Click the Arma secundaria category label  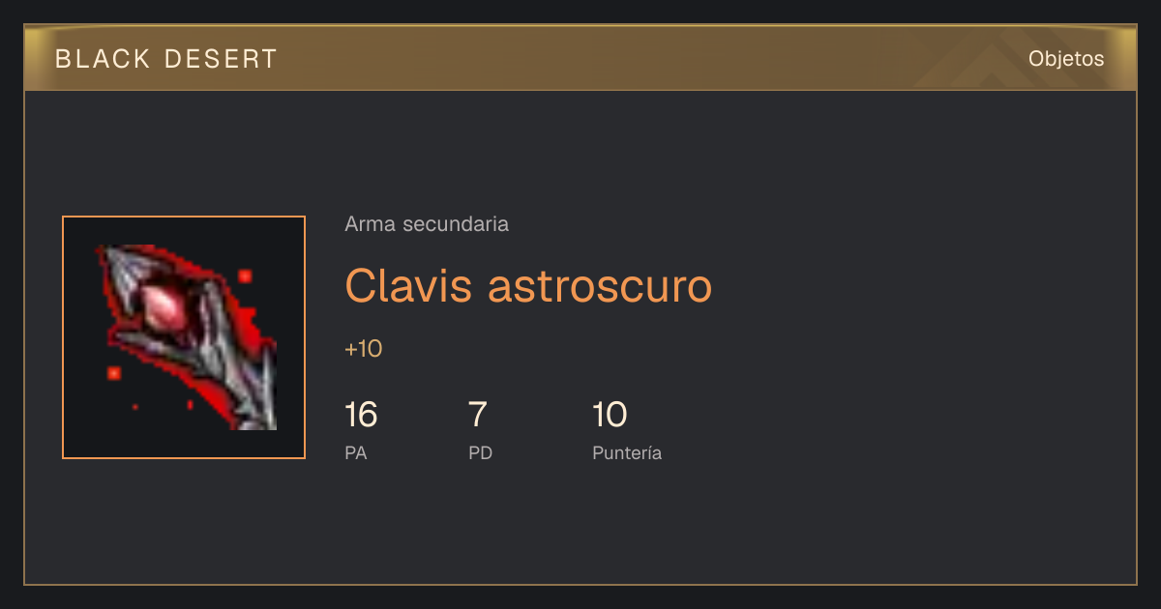(x=427, y=224)
